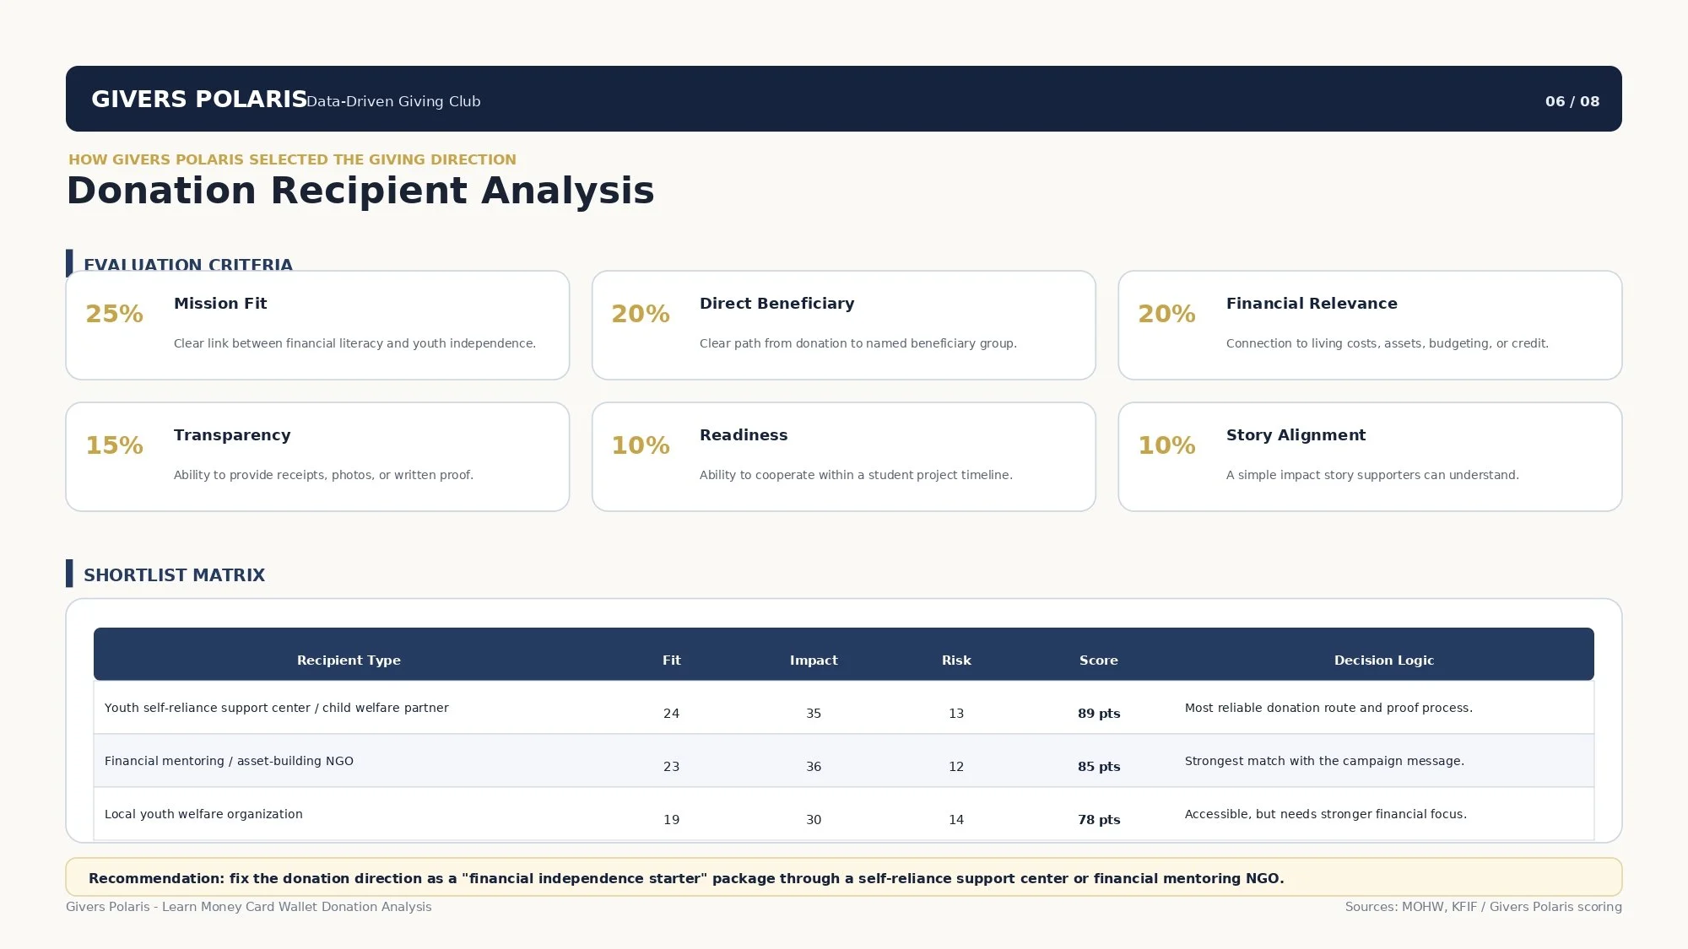Click the Risk column header
Viewport: 1688px width, 949px height.
[956, 661]
